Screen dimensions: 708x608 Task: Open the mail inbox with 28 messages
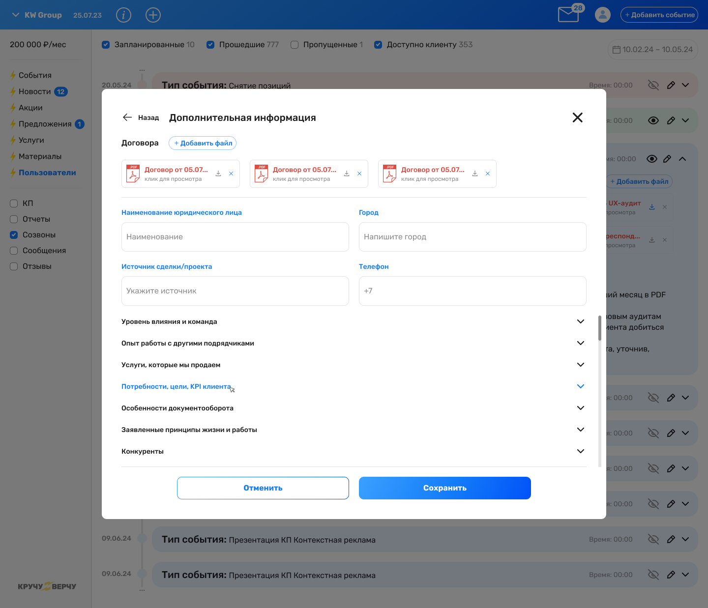[x=569, y=14]
